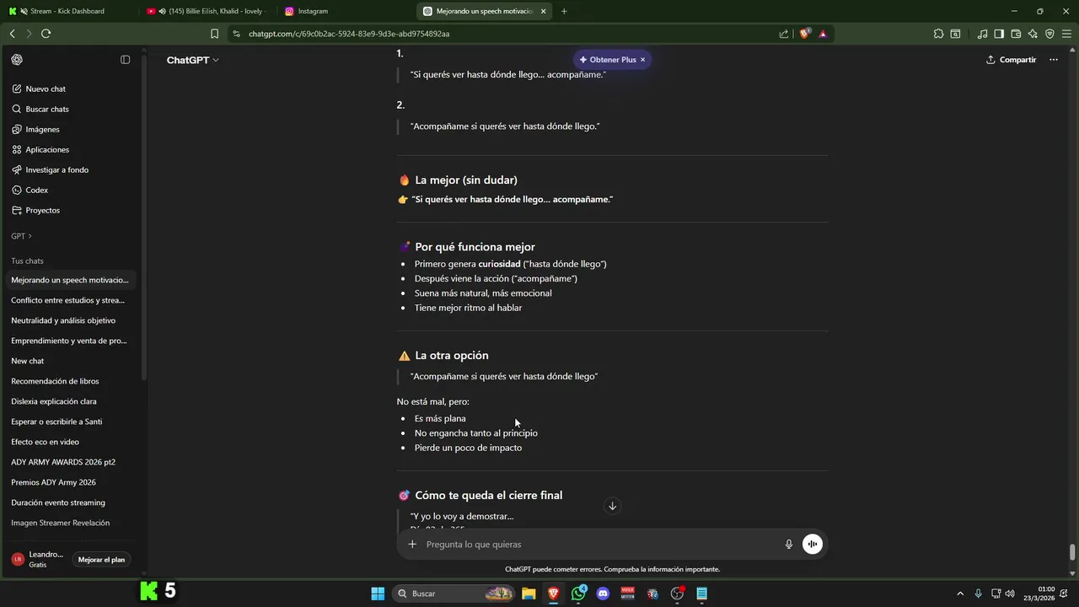Open Brave Shields lion icon

click(804, 34)
